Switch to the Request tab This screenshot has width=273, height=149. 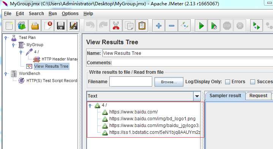coord(258,96)
